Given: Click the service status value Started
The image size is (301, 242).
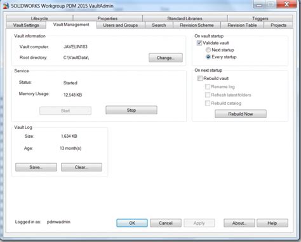Looking at the screenshot, I should pyautogui.click(x=70, y=83).
